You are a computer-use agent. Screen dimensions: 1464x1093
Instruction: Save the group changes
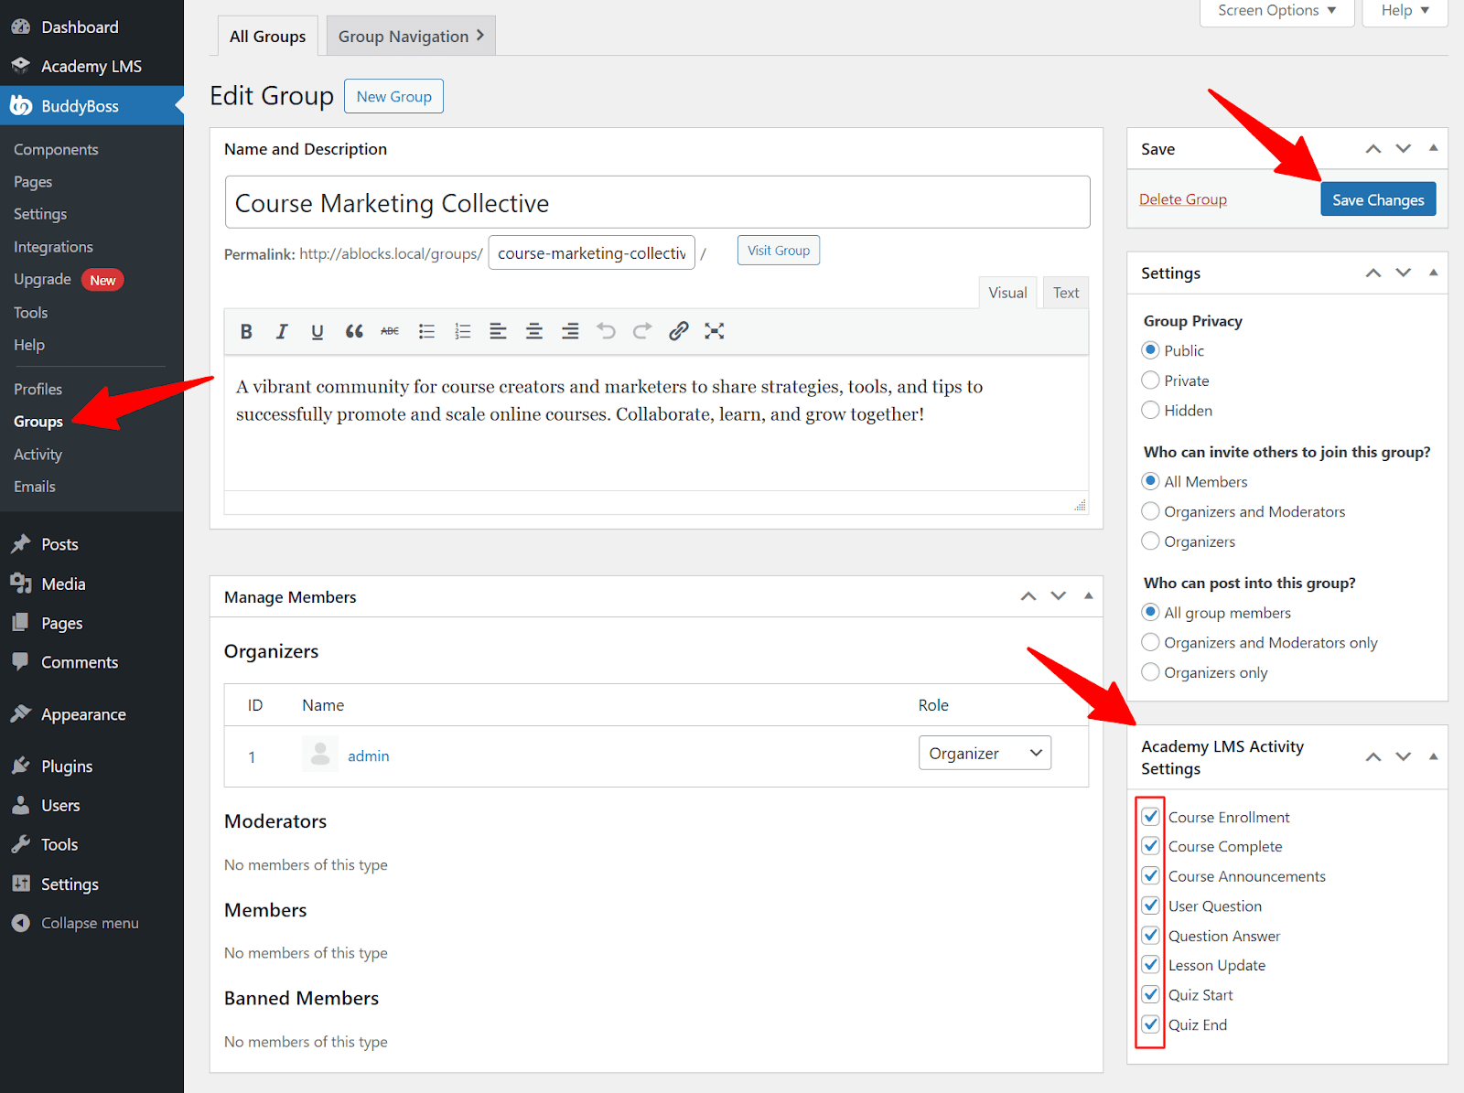click(x=1378, y=198)
